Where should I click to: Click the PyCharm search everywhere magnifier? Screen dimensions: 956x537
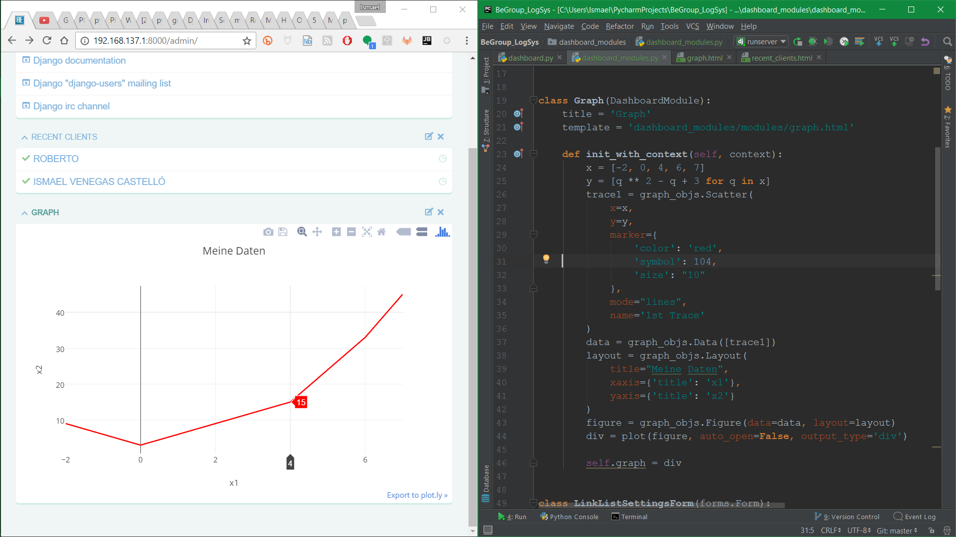(947, 42)
